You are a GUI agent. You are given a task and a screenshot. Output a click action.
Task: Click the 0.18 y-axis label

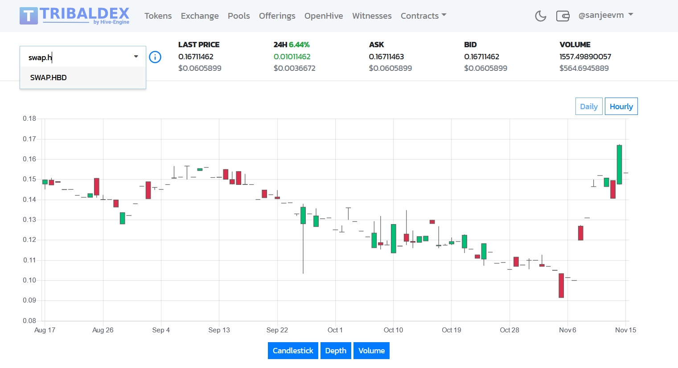pos(29,119)
